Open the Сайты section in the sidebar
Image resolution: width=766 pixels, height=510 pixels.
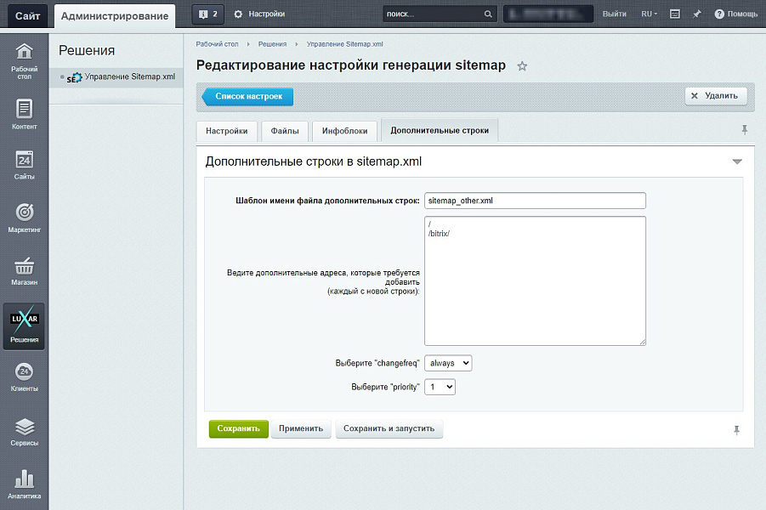click(x=24, y=167)
